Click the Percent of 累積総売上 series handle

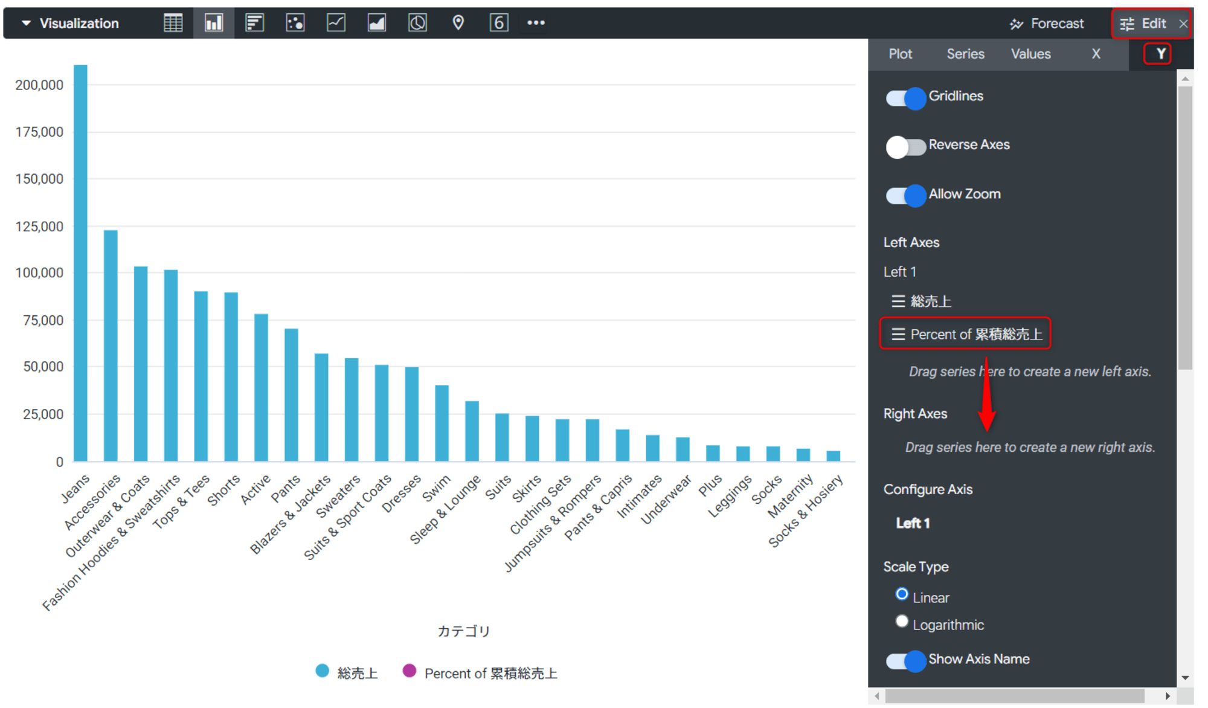pyautogui.click(x=898, y=334)
